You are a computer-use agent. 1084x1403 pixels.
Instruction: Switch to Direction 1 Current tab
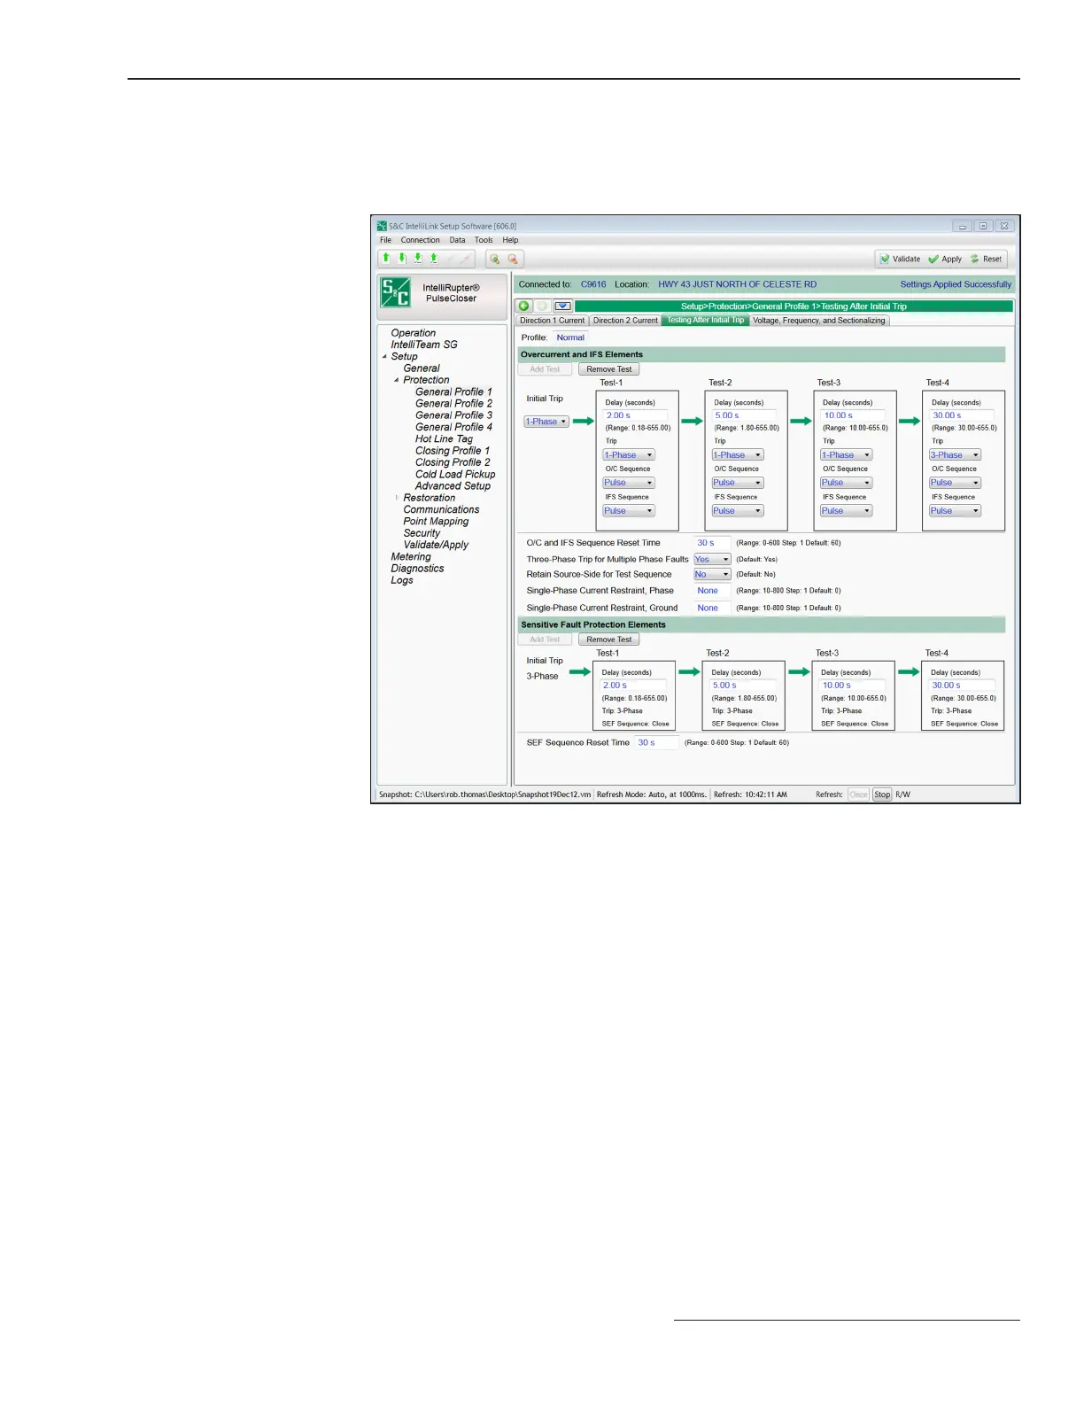(x=552, y=321)
